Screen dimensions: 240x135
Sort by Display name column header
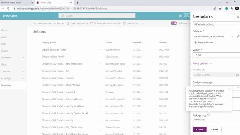pos(49,42)
